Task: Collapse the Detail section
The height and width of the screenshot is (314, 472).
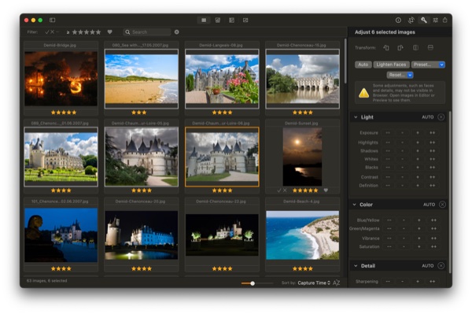Action: (356, 266)
